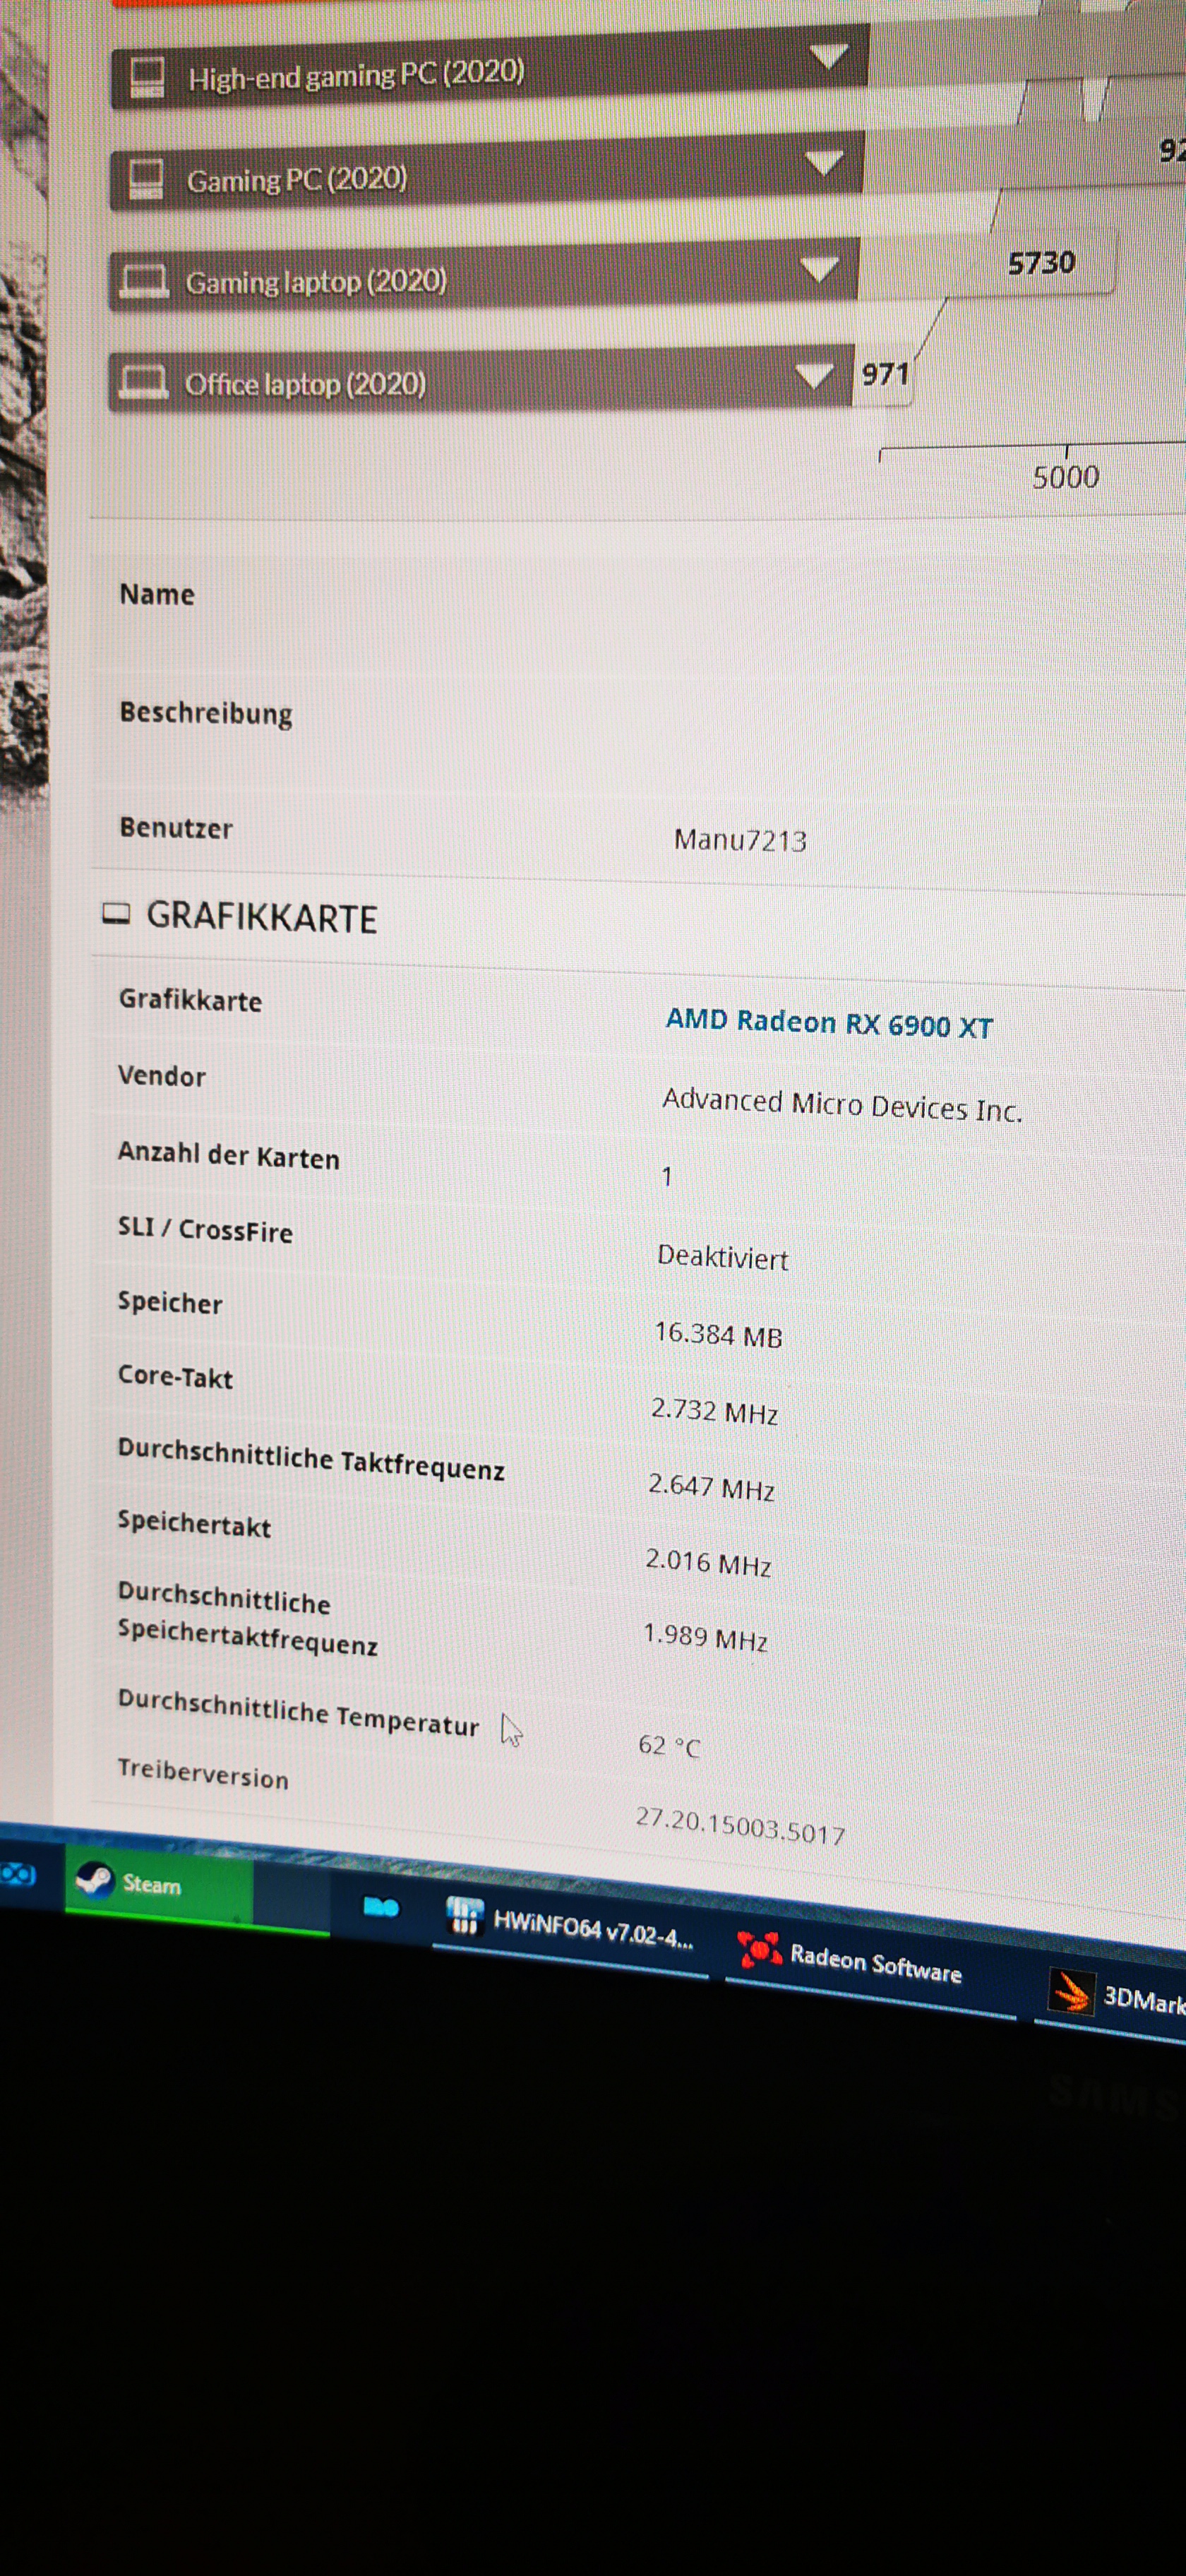Screen dimensions: 1186x2576
Task: Click the Office laptop icon
Action: [x=143, y=383]
